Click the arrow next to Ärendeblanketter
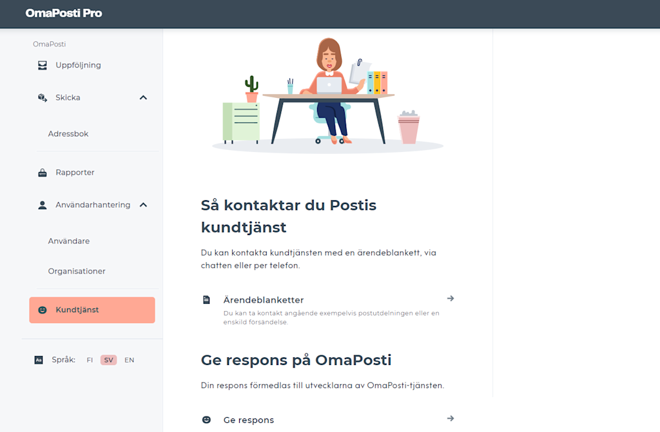The image size is (660, 432). click(451, 298)
